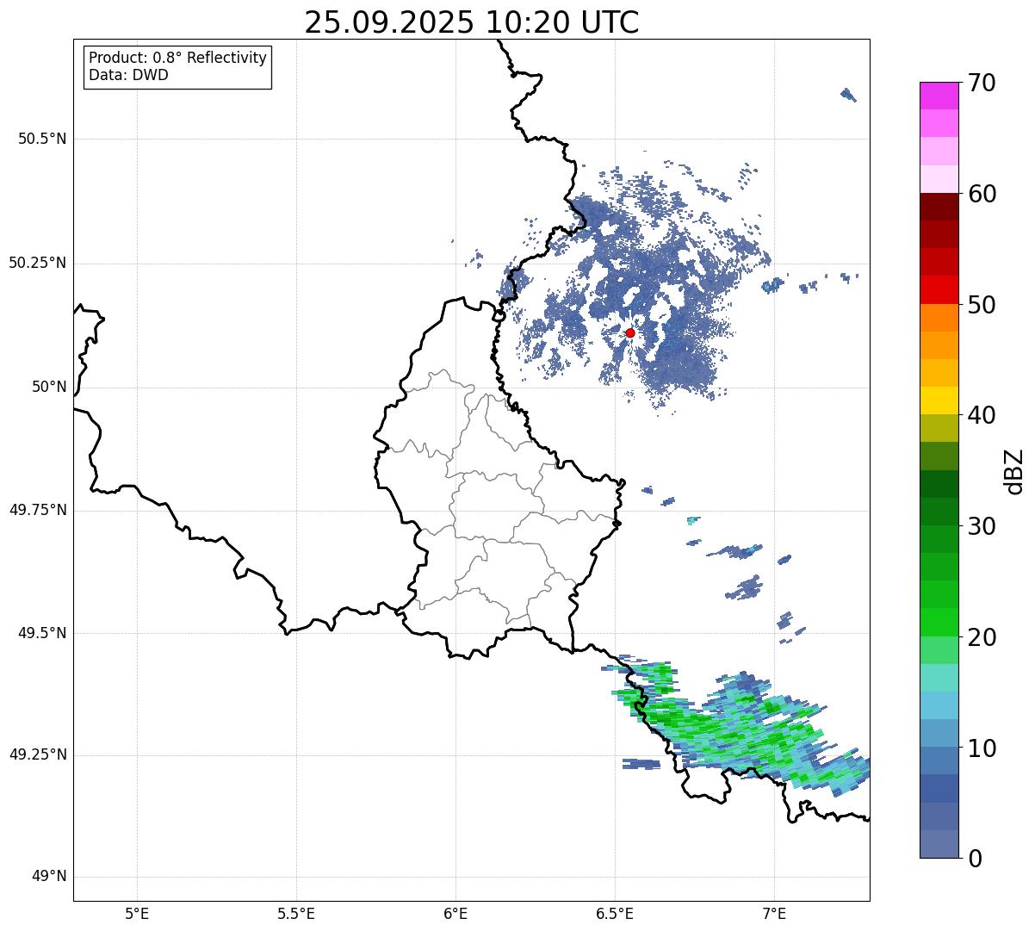Click the 7°E longitude label
Viewport: 1035px width, 931px height.
click(774, 914)
